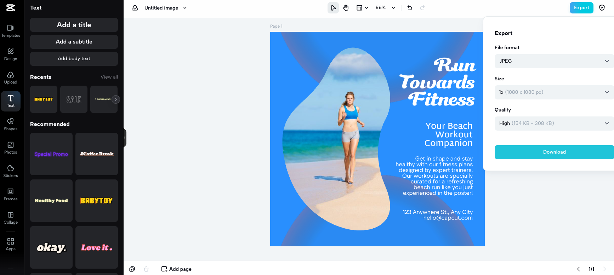Viewport: 614px width, 275px height.
Task: Show next recent text styles arrow
Action: click(x=116, y=99)
